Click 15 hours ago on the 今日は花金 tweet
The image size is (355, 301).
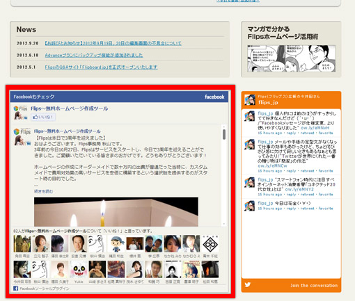270,209
